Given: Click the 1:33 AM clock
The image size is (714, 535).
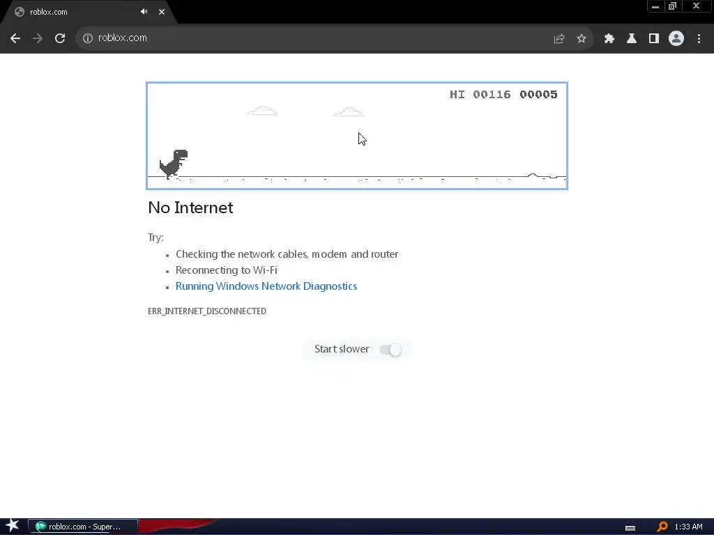Looking at the screenshot, I should pyautogui.click(x=688, y=527).
